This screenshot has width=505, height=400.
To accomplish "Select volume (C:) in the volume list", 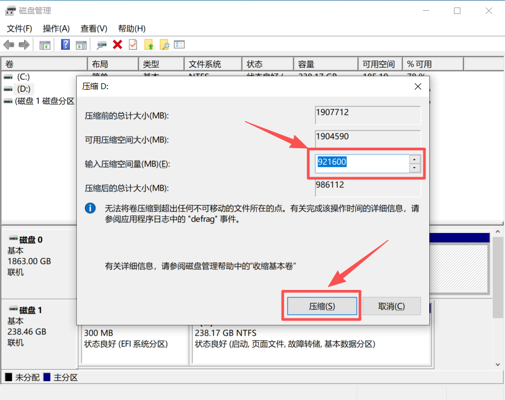I will pyautogui.click(x=24, y=77).
